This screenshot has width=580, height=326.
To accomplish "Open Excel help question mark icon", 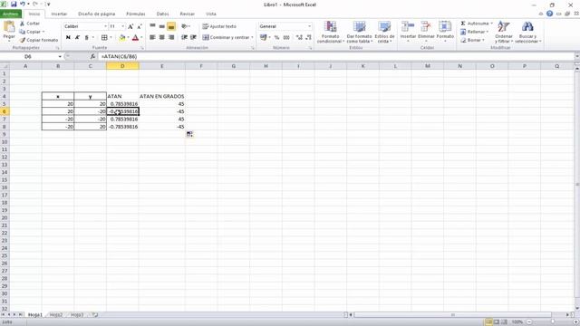I will click(x=550, y=14).
